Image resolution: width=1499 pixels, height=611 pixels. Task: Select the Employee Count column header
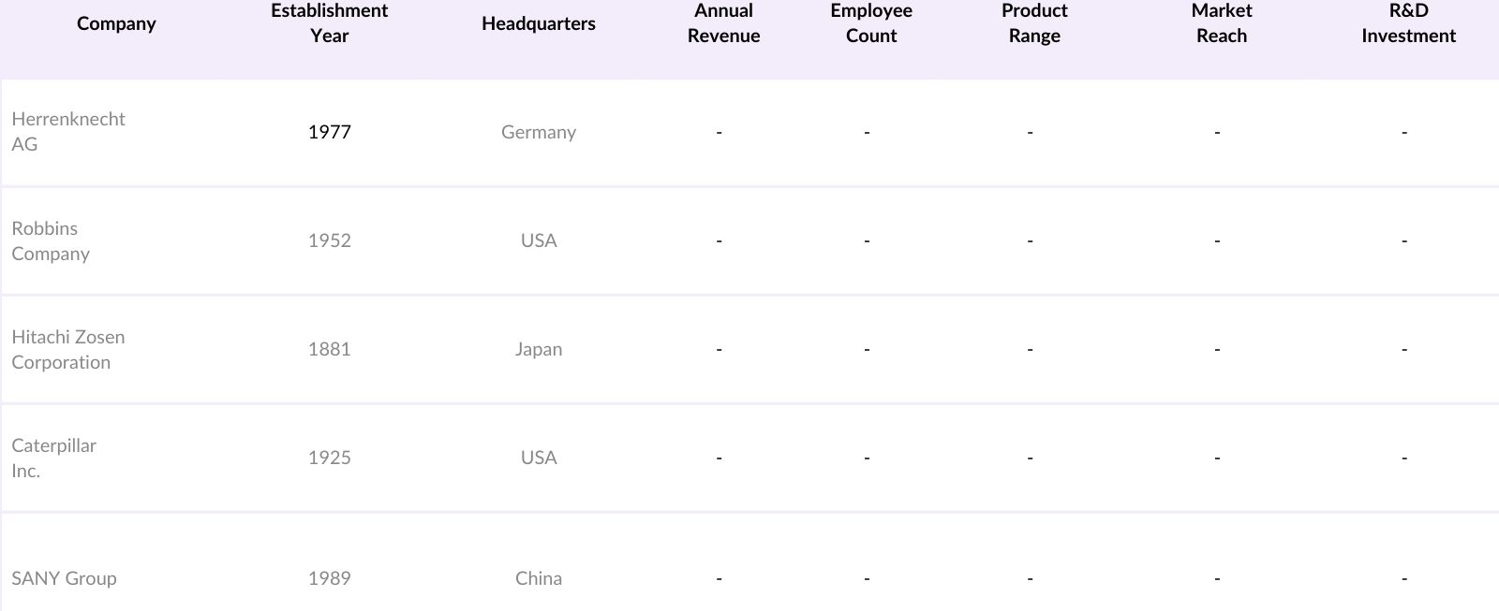pyautogui.click(x=870, y=23)
